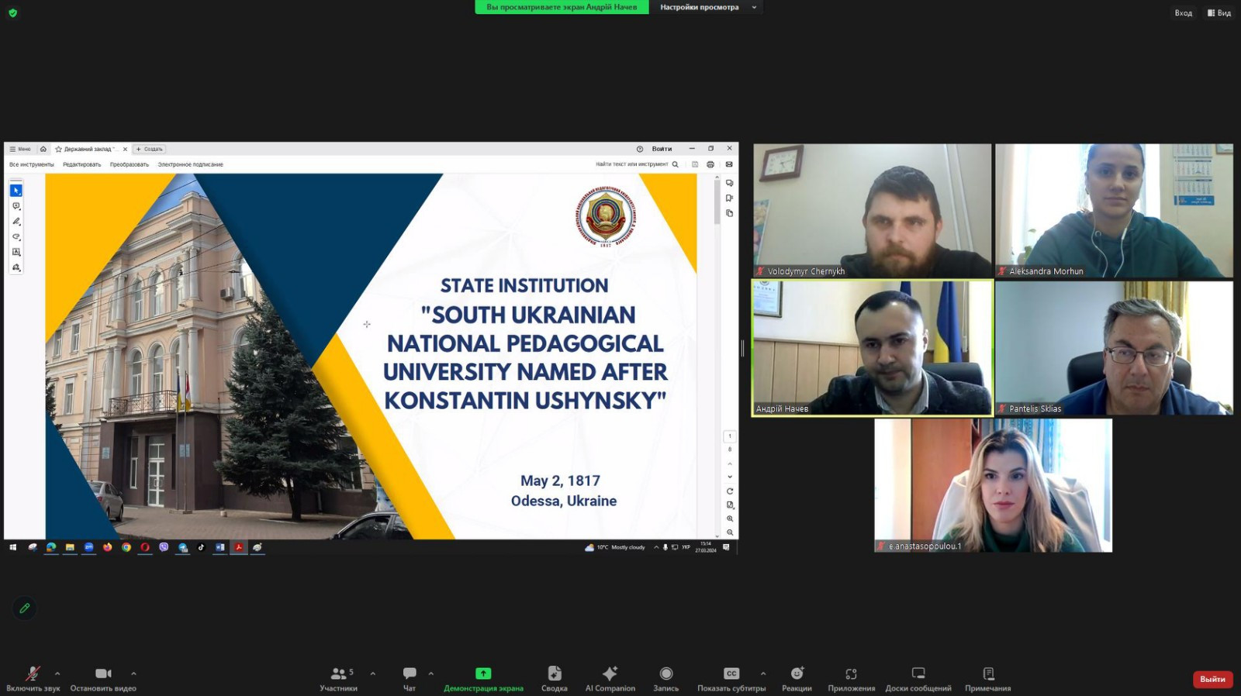The width and height of the screenshot is (1241, 696).
Task: Stop video with Остановить видео
Action: [x=103, y=678]
